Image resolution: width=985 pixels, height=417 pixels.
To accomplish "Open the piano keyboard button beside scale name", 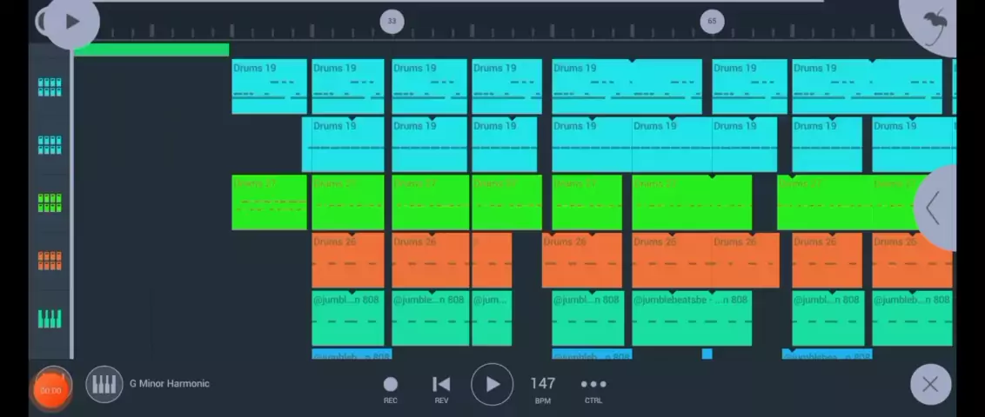I will click(104, 384).
